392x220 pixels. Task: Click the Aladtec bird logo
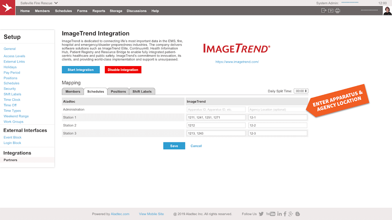8,8
